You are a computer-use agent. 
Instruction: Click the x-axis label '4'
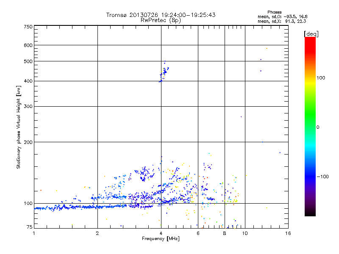[161, 233]
